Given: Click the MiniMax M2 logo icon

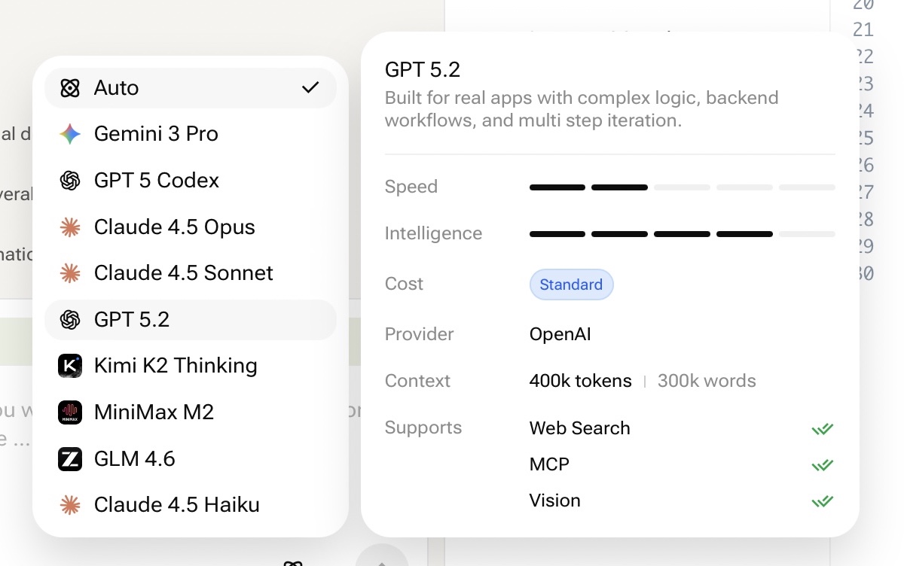Looking at the screenshot, I should (70, 412).
